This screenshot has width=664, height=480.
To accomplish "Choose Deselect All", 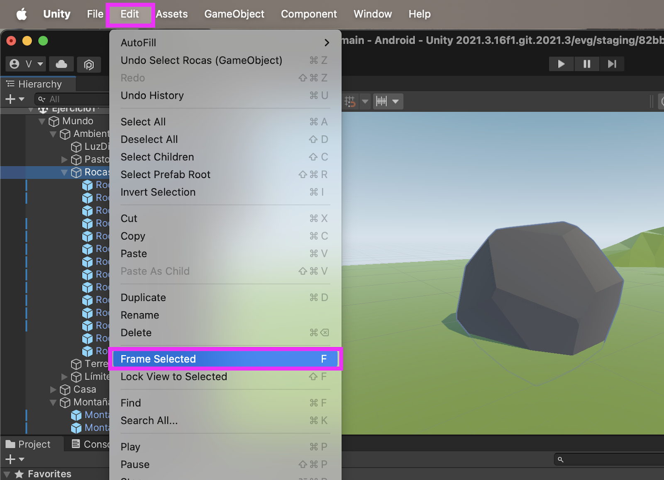I will (x=225, y=140).
